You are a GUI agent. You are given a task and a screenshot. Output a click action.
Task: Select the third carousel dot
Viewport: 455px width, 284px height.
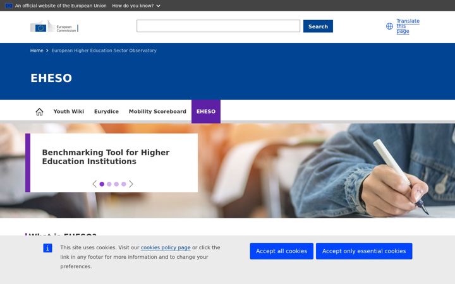point(116,184)
